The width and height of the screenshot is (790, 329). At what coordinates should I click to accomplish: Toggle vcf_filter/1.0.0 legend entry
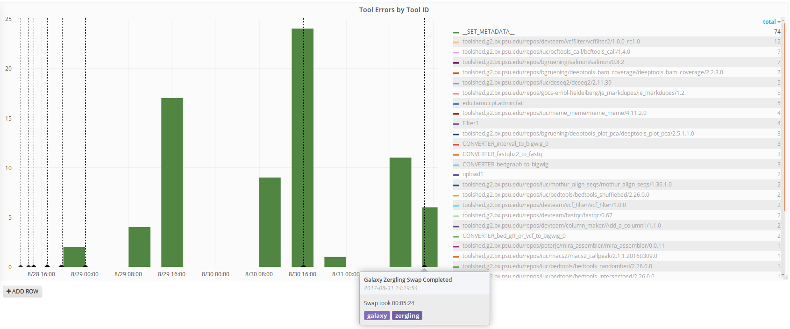point(544,205)
